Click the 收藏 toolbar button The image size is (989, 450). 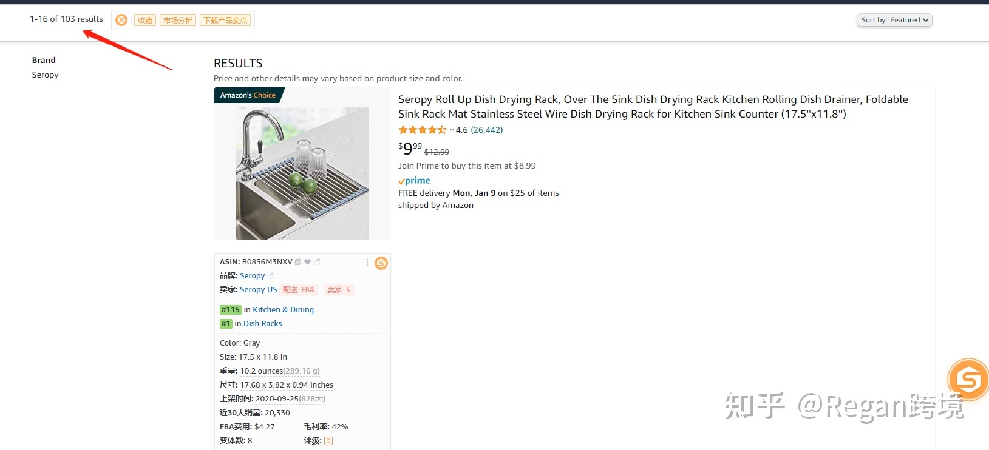pyautogui.click(x=145, y=21)
